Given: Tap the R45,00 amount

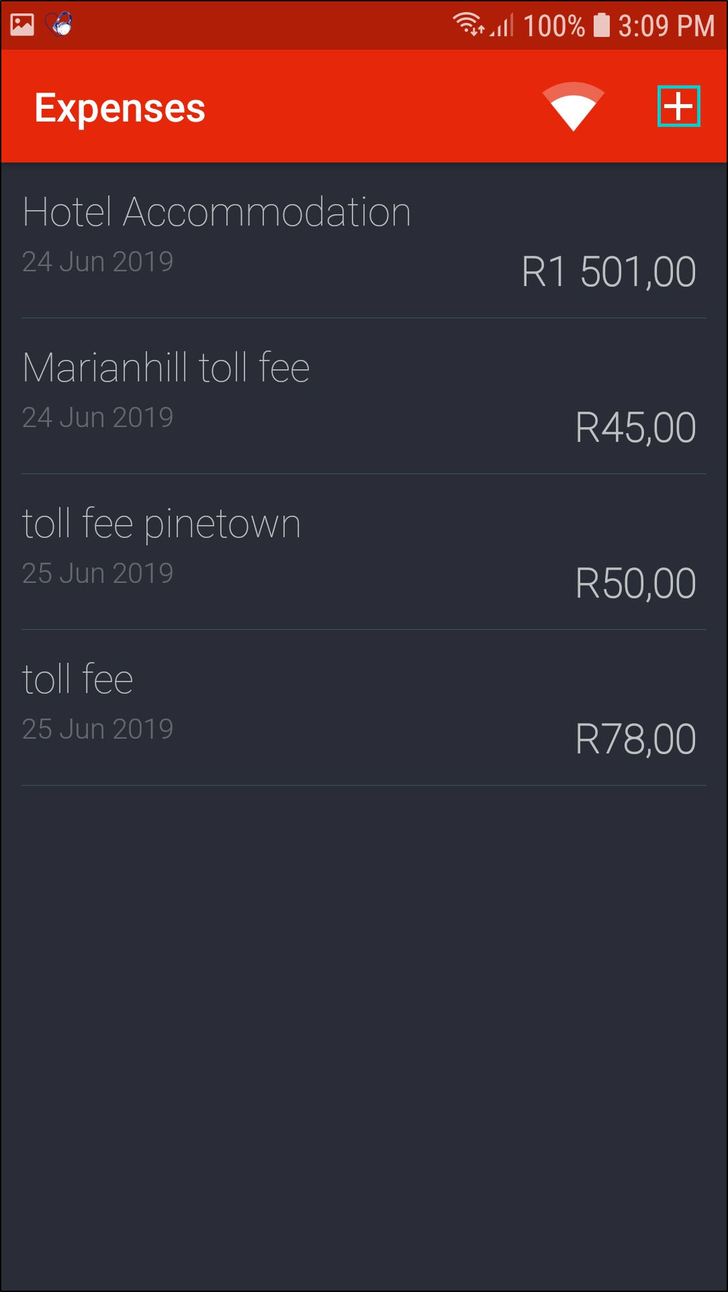Looking at the screenshot, I should coord(635,428).
